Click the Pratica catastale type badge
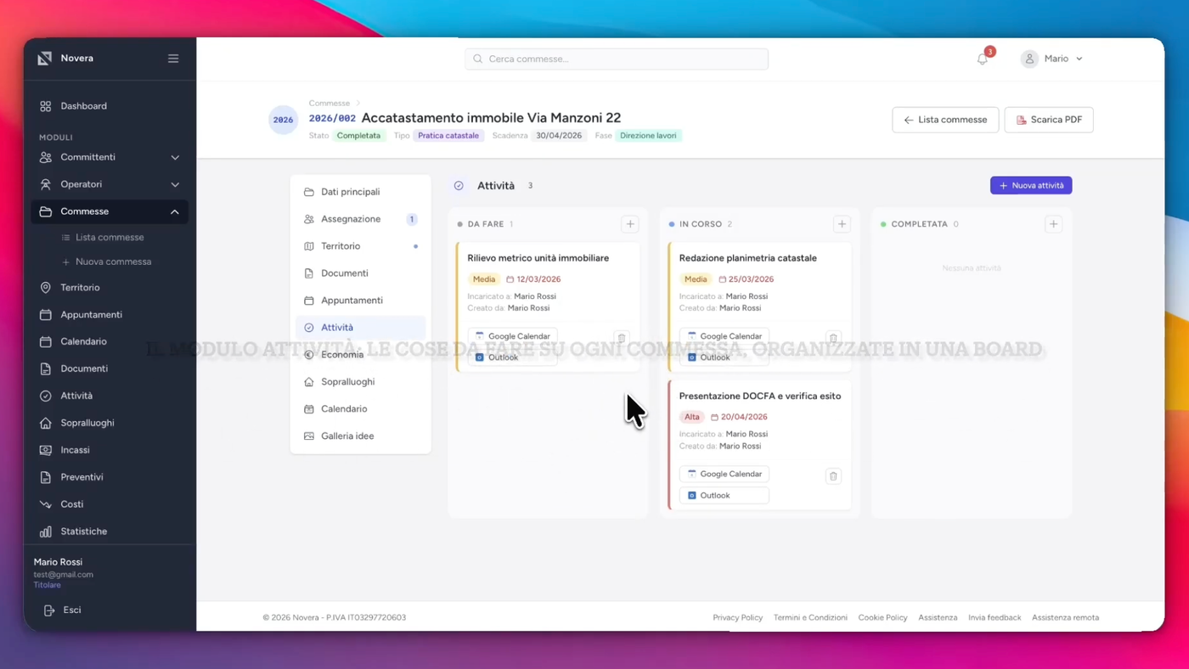The height and width of the screenshot is (669, 1189). click(x=448, y=136)
